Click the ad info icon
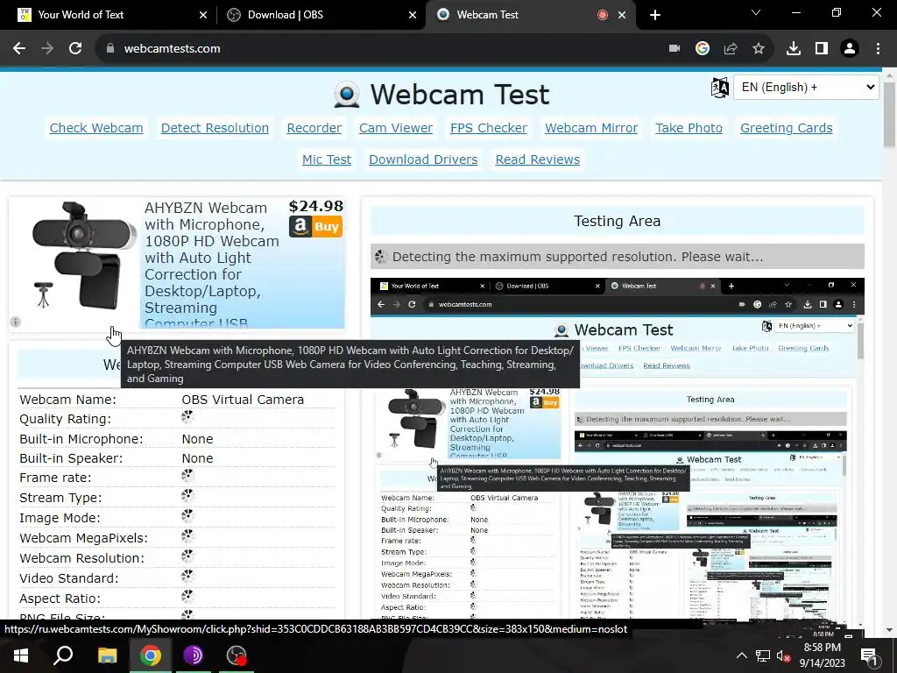Image resolution: width=897 pixels, height=673 pixels. 16,322
